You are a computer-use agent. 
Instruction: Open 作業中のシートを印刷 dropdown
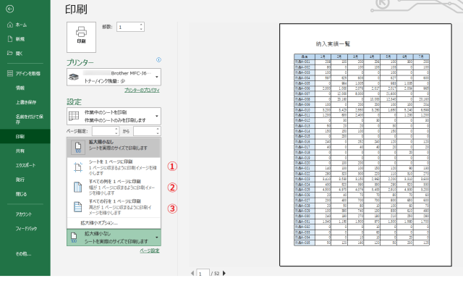tap(114, 116)
